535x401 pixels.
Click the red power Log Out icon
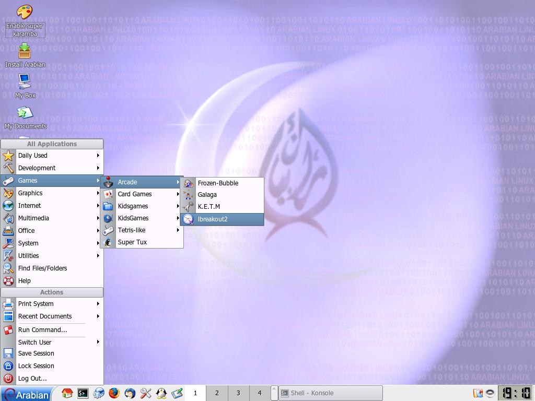pos(8,379)
